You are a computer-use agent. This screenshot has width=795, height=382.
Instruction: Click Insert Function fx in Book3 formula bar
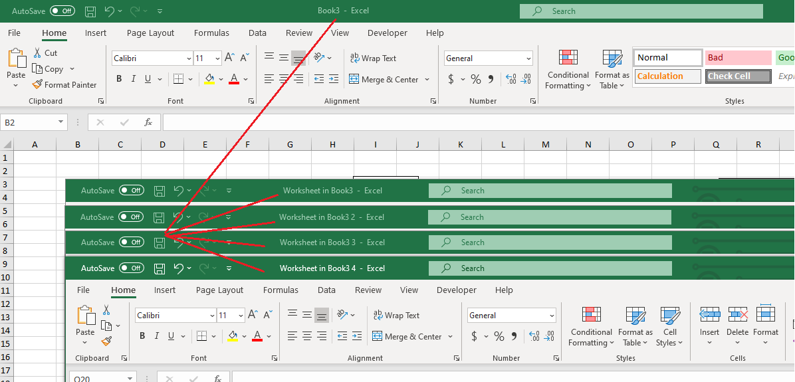pos(148,122)
